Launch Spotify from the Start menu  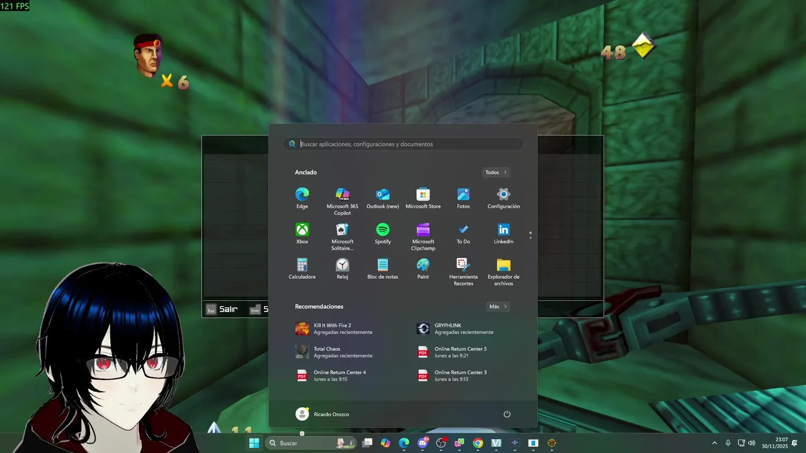click(383, 233)
